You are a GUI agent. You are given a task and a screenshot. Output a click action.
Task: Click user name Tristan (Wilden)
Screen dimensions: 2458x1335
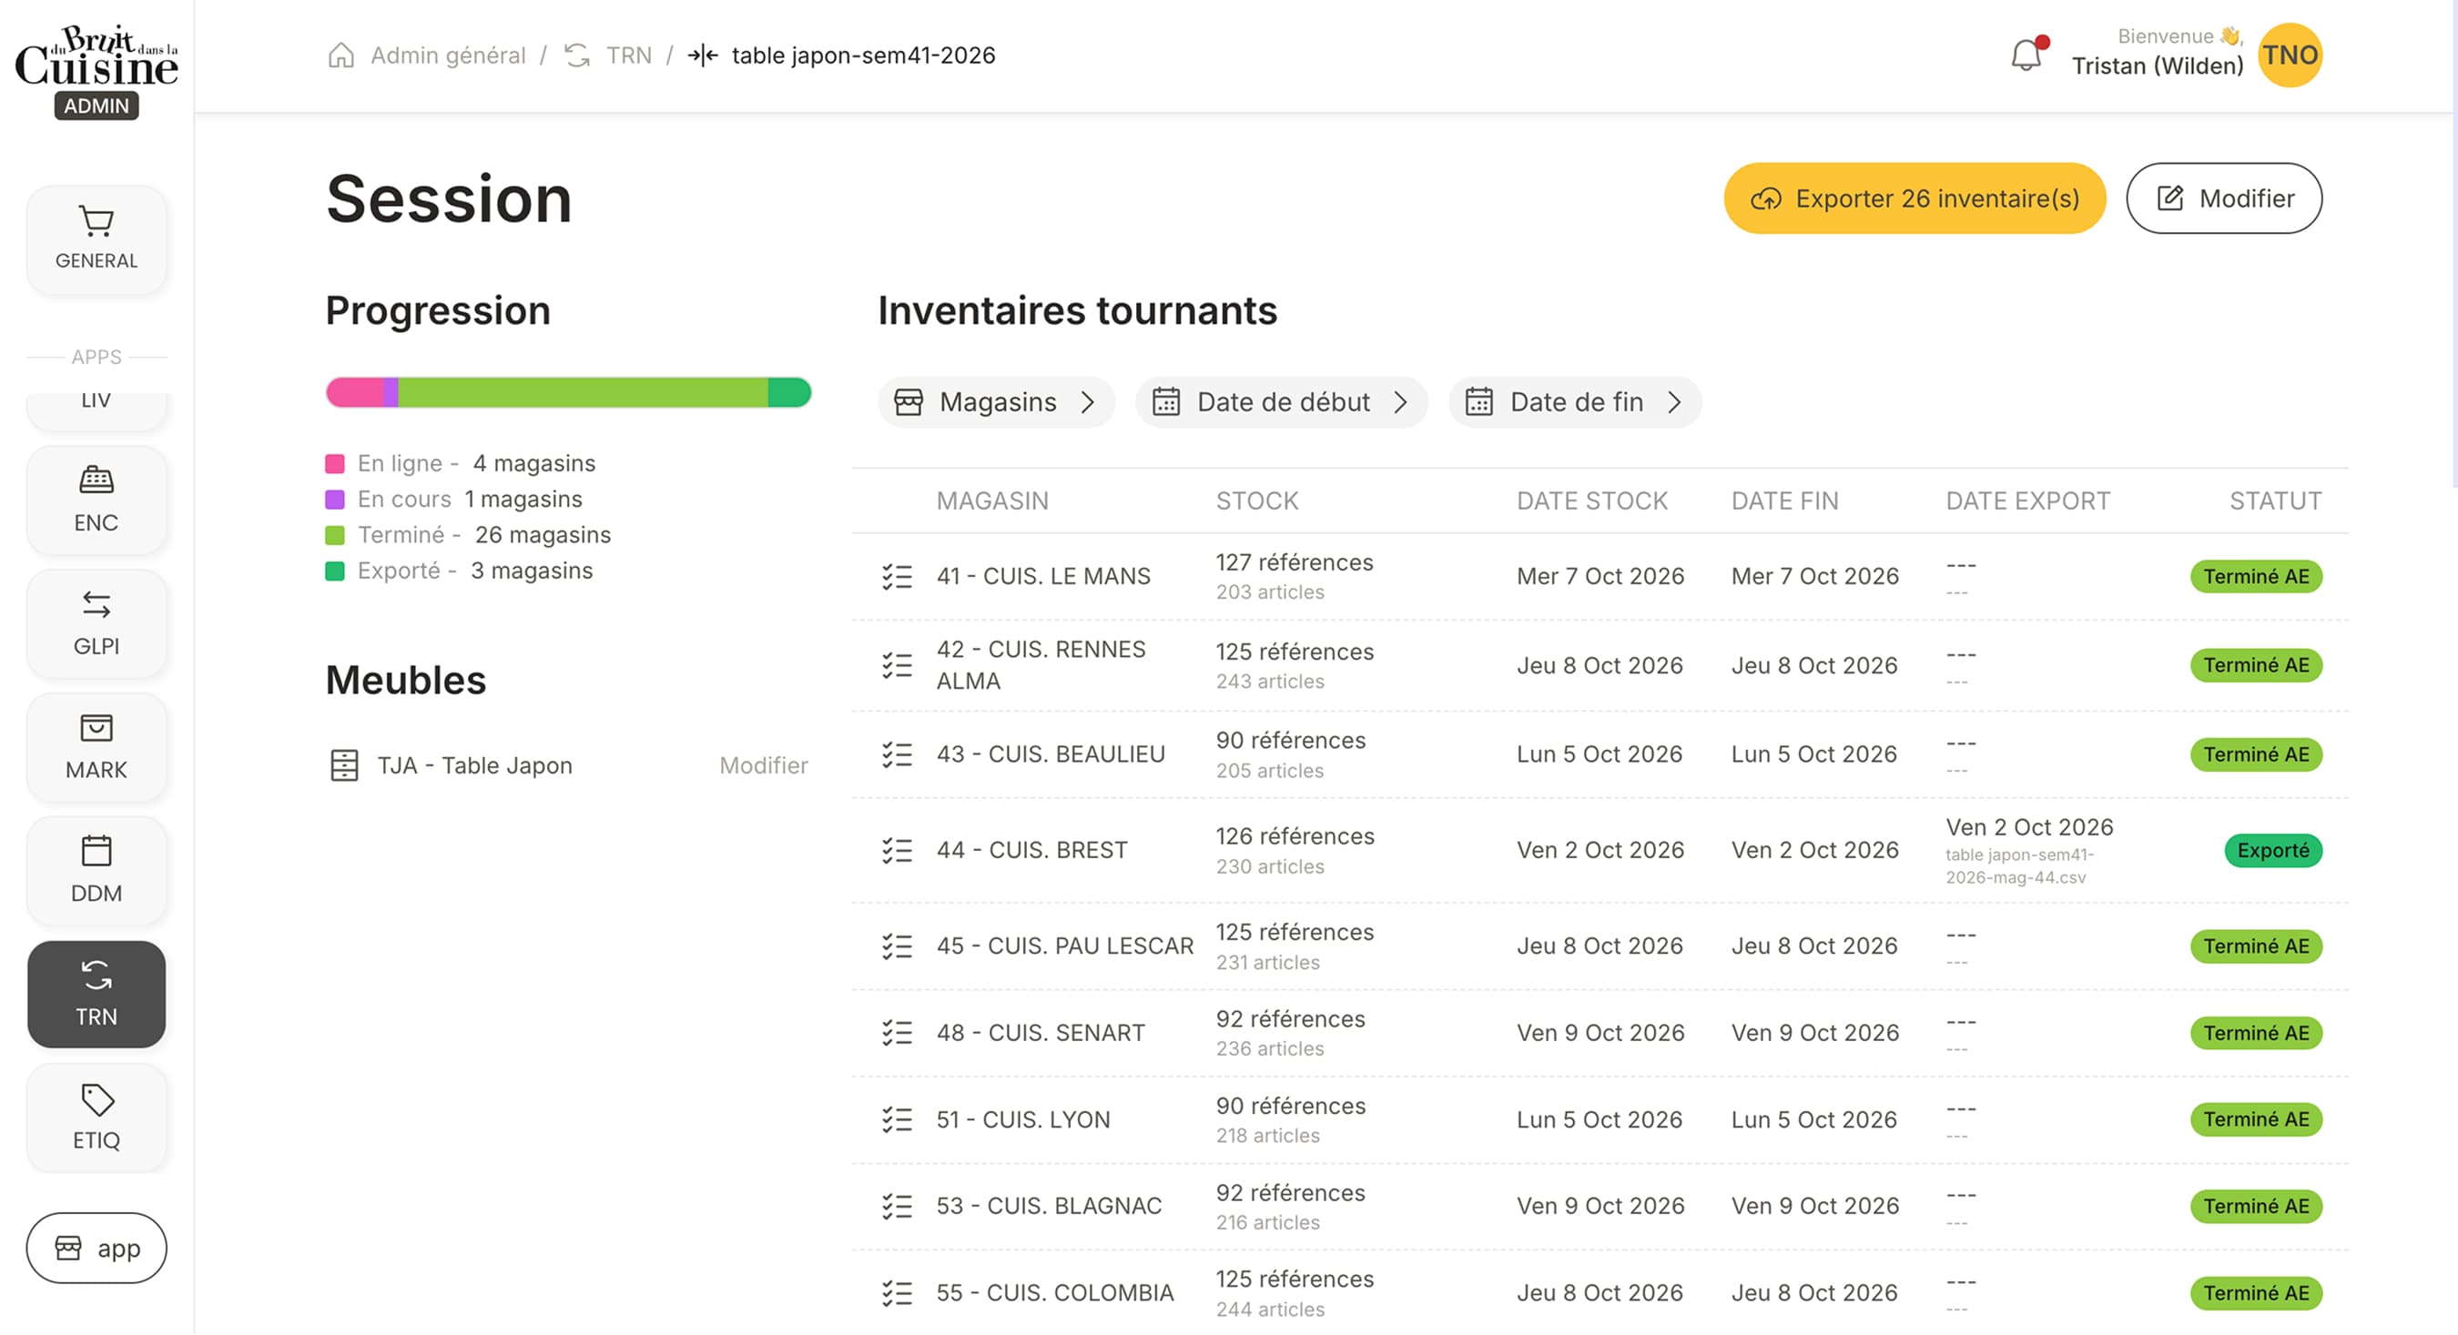[2158, 66]
